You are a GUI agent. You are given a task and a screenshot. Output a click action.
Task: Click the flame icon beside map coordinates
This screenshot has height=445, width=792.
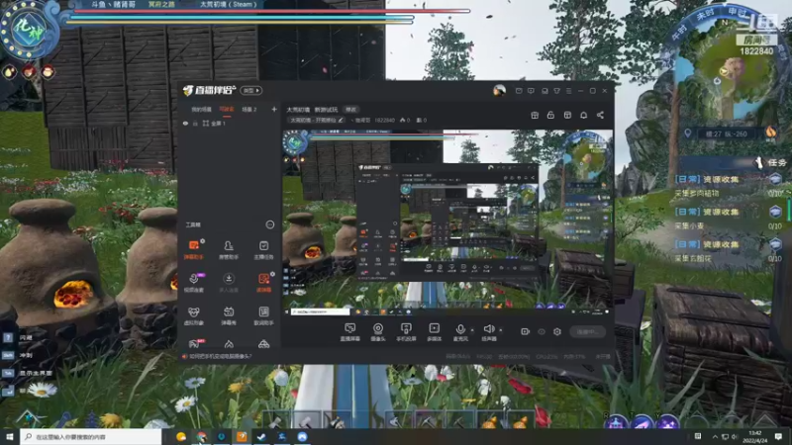[771, 133]
